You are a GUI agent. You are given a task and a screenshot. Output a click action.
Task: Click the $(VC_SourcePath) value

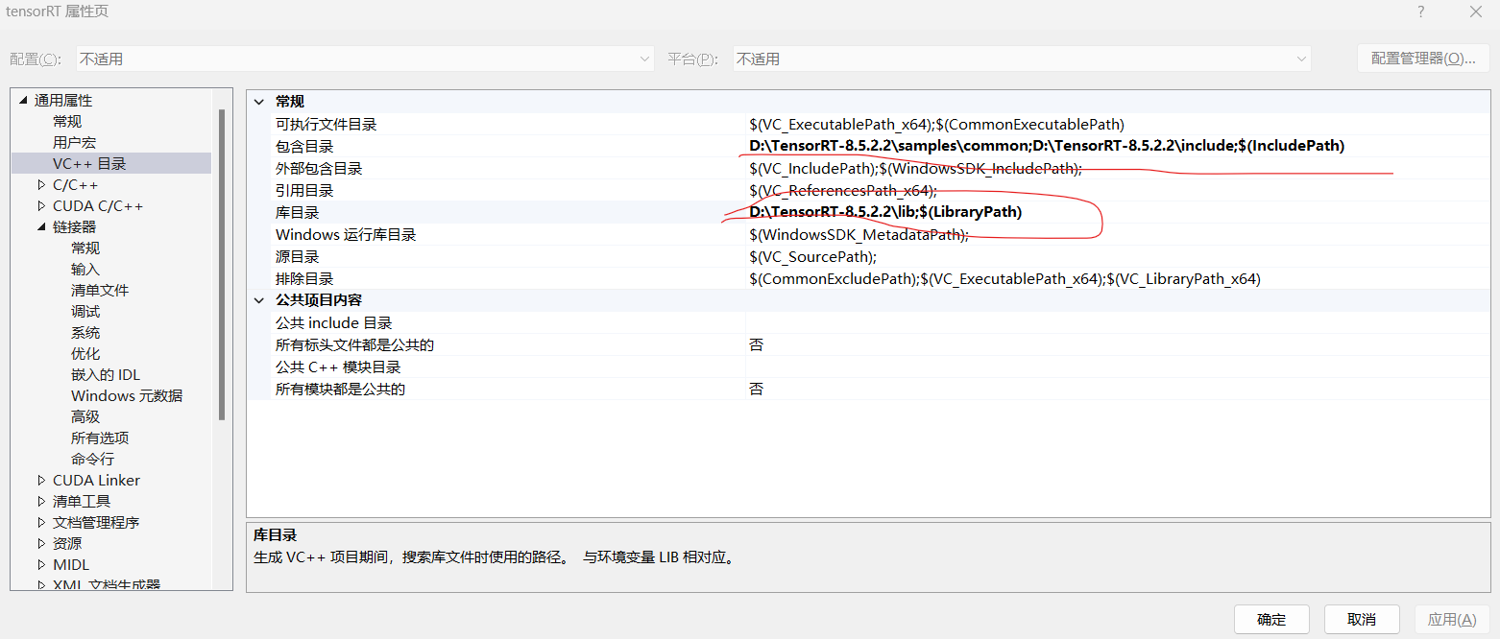[813, 257]
